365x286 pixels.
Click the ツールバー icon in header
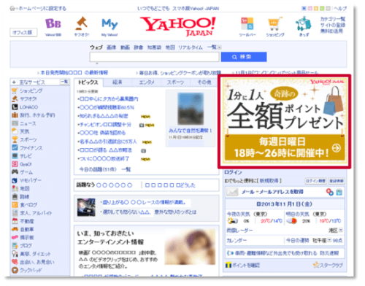(247, 23)
